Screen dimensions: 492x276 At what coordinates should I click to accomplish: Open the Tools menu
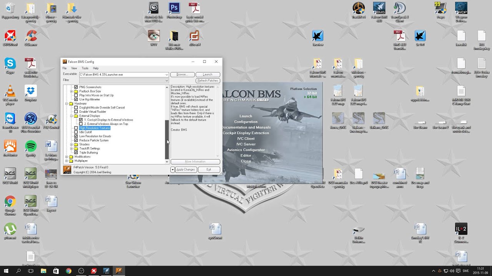(x=85, y=68)
